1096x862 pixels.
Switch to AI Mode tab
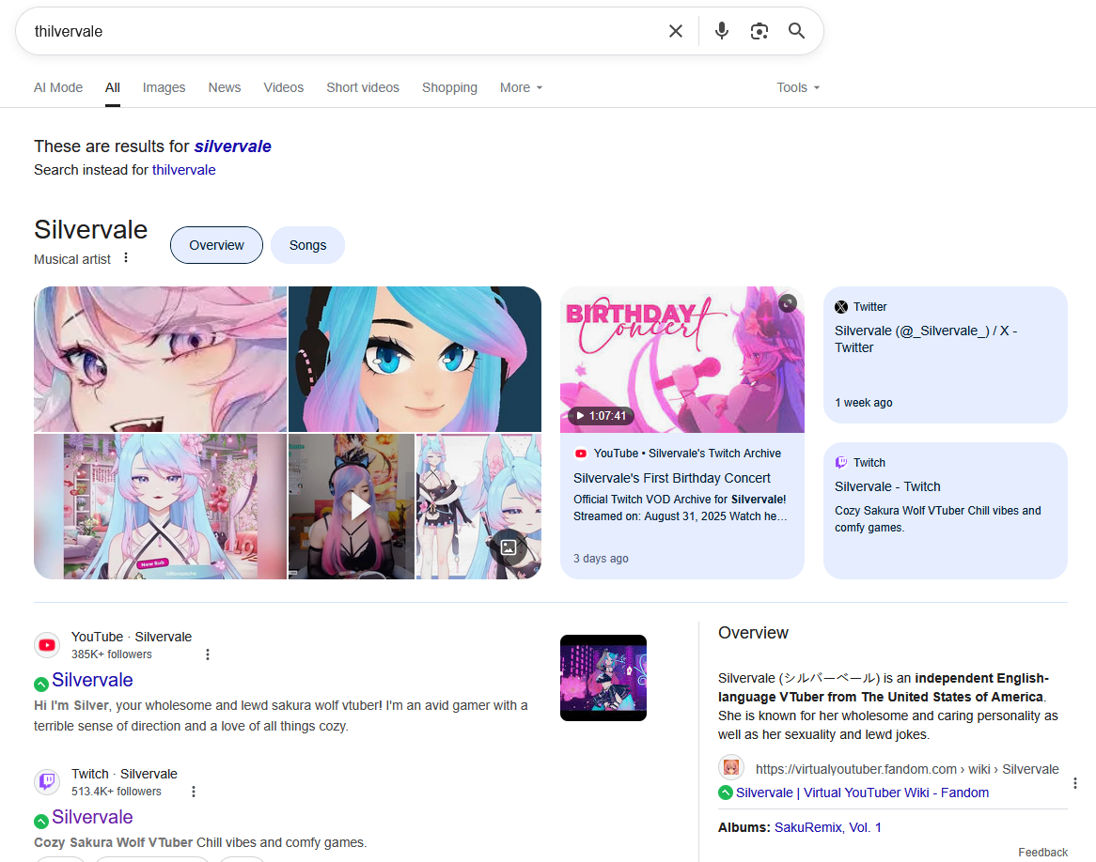coord(58,87)
